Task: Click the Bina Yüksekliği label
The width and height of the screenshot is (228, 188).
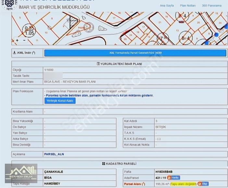Action: tap(23, 121)
